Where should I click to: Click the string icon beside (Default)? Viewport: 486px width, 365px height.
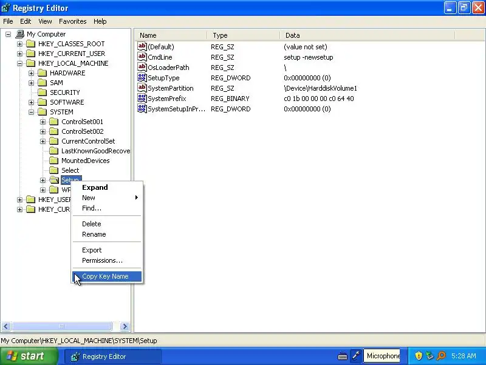pos(142,47)
